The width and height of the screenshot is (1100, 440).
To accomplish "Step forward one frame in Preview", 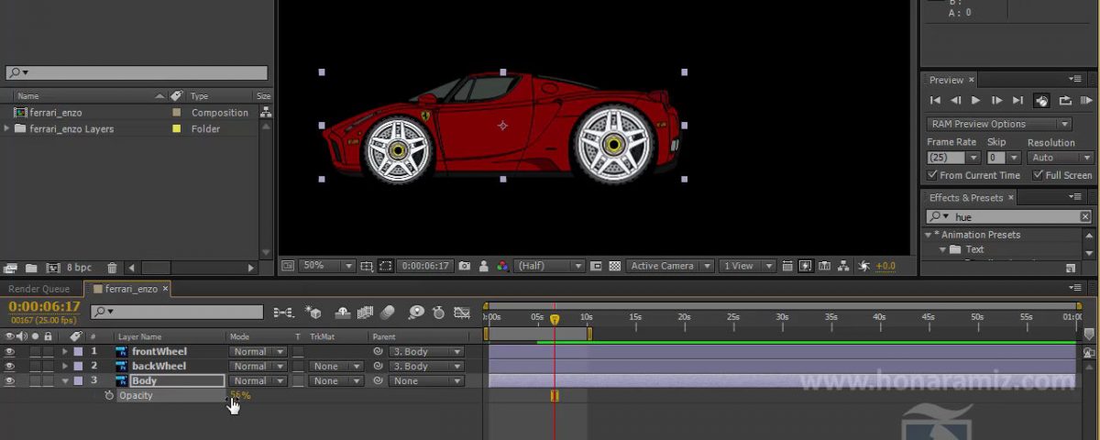I will 997,101.
